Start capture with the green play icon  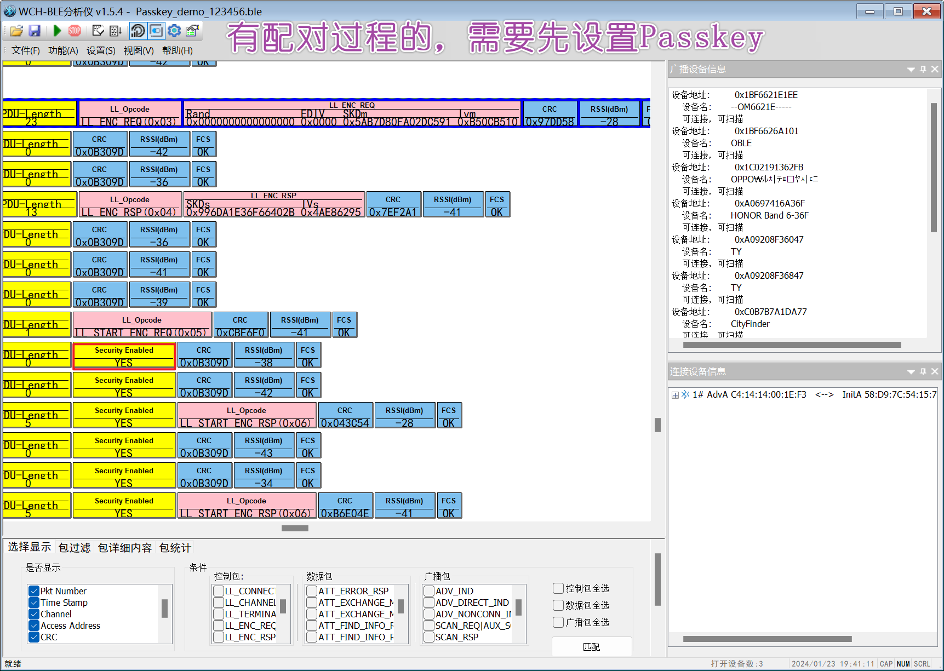[57, 31]
